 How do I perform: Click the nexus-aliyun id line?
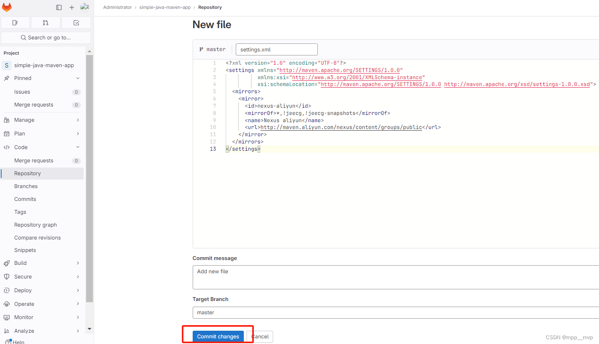[278, 106]
